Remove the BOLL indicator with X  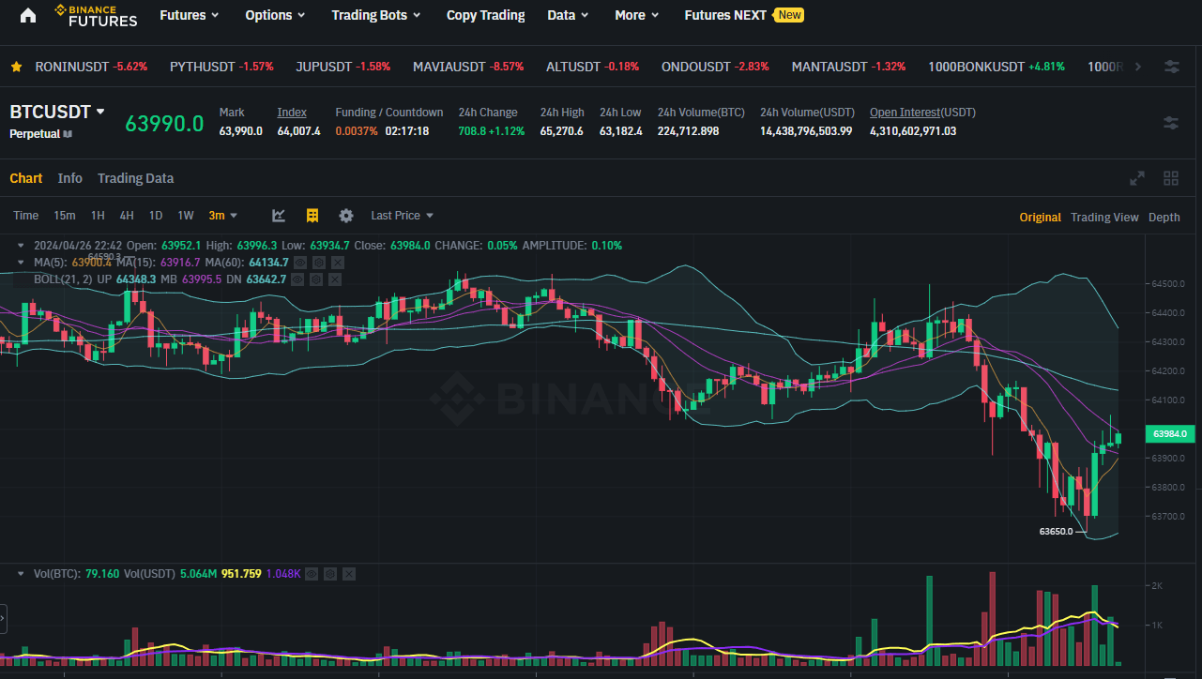[x=335, y=279]
